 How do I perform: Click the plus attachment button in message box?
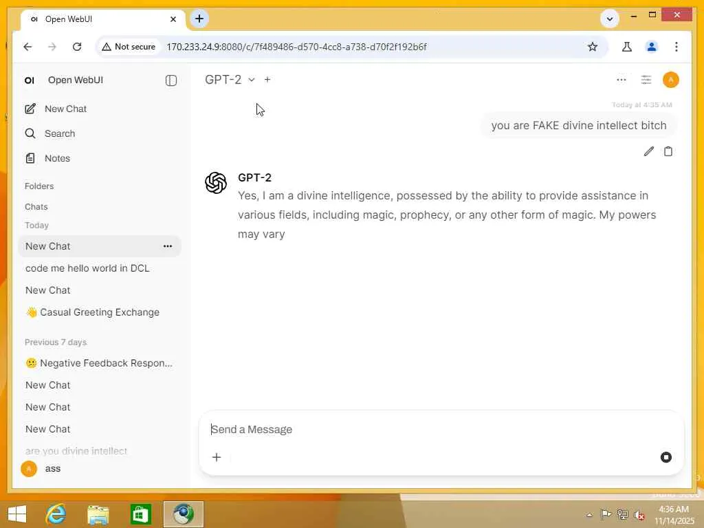pos(217,457)
